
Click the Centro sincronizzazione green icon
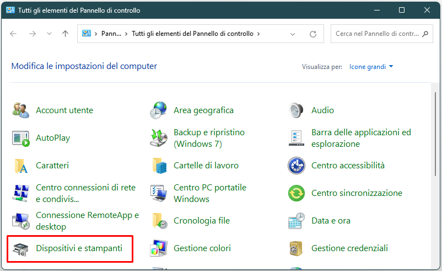click(297, 193)
